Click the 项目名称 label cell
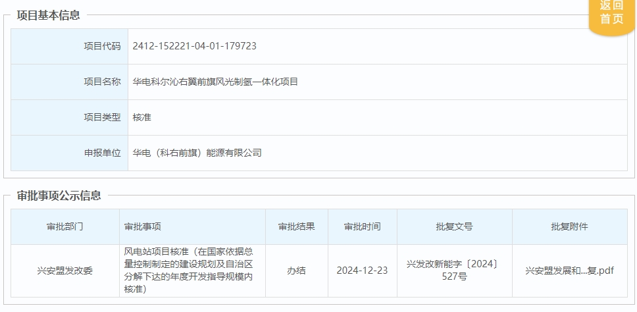 [x=70, y=82]
